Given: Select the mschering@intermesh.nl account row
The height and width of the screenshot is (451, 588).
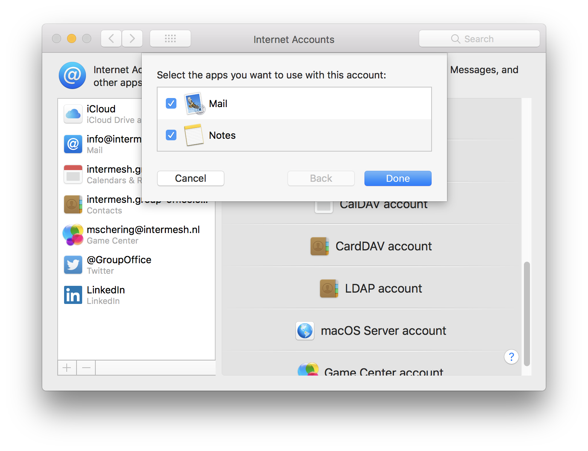Looking at the screenshot, I should click(x=136, y=235).
